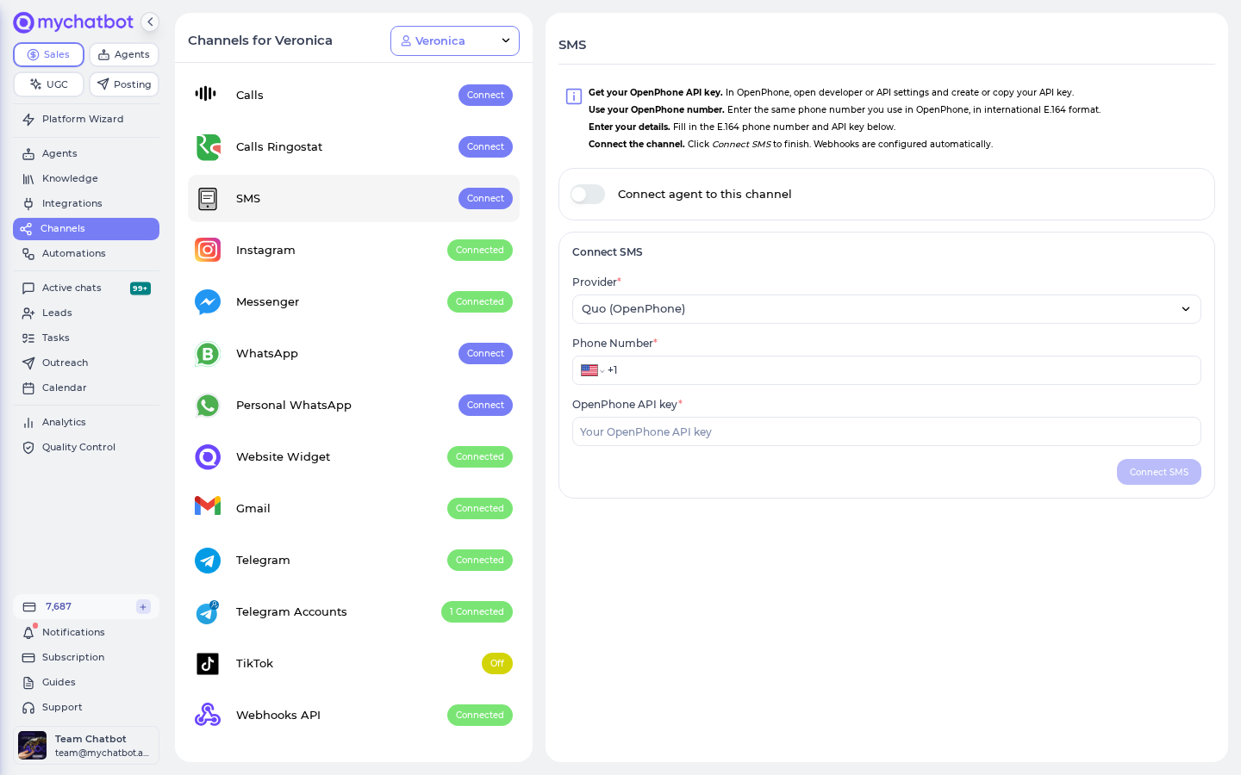This screenshot has height=775, width=1241.
Task: Click the Team Chatbot avatar image
Action: click(x=33, y=746)
